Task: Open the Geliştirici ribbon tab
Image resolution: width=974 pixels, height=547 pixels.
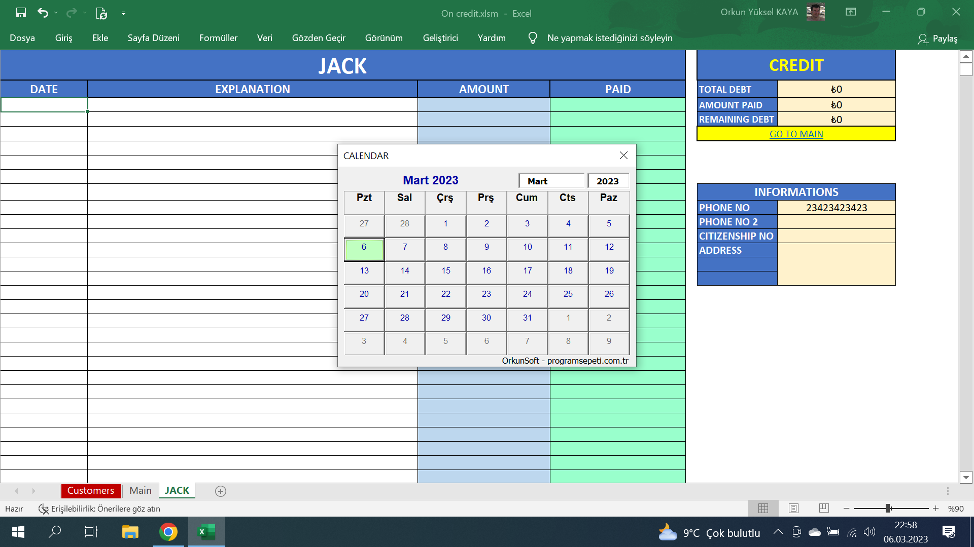Action: (440, 38)
